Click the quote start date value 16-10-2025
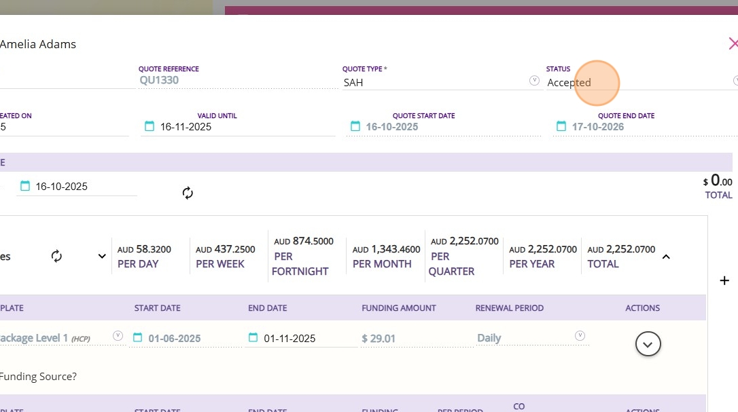 [x=392, y=126]
